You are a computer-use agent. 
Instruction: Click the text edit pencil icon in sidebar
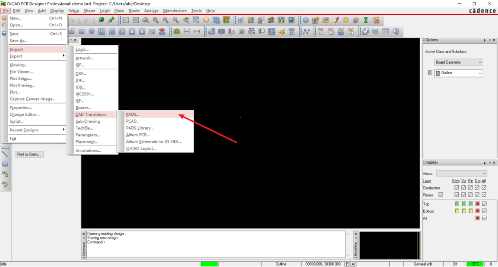coord(5,184)
